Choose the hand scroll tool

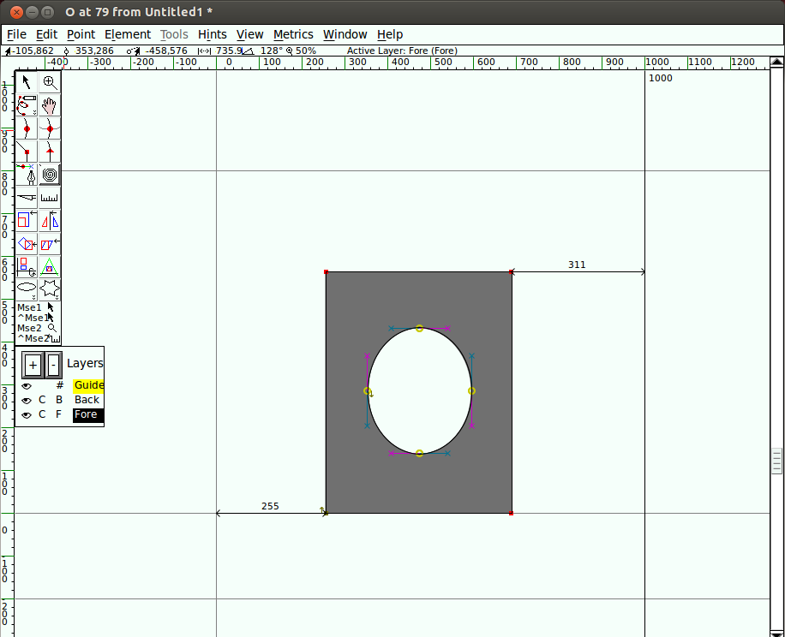(x=50, y=106)
